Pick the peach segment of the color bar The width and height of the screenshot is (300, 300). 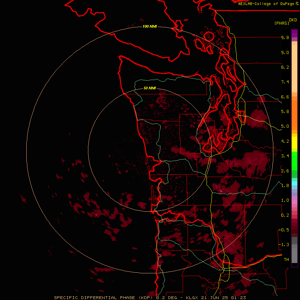point(294,68)
